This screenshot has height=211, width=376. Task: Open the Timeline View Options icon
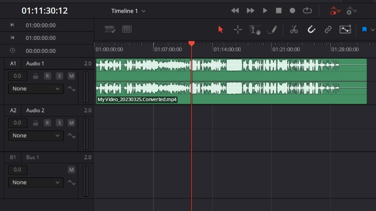(x=110, y=29)
